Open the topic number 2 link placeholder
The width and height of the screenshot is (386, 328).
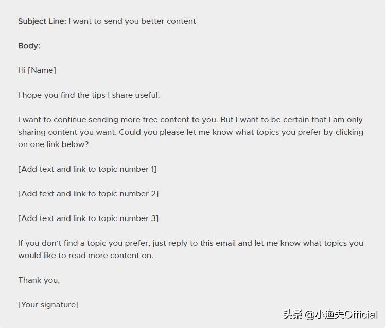[88, 194]
